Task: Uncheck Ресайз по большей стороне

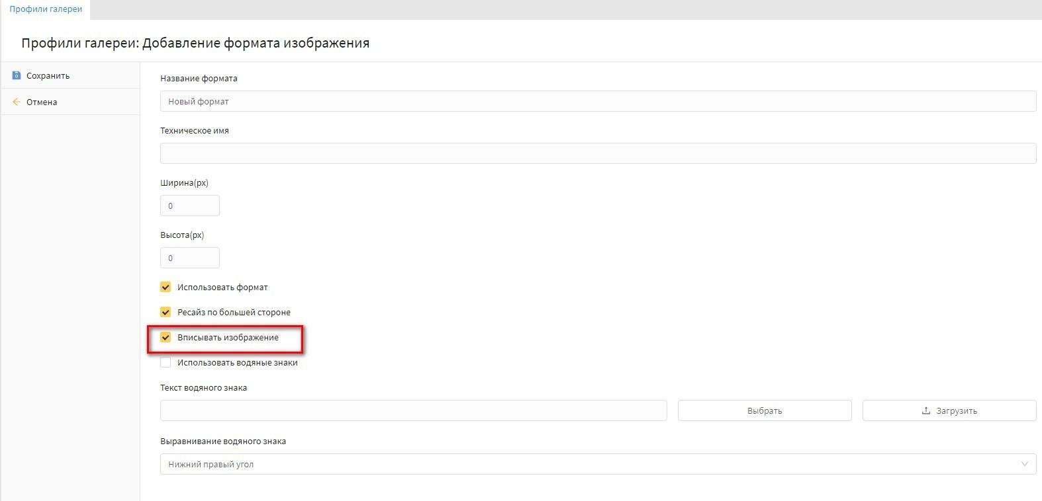Action: 166,313
